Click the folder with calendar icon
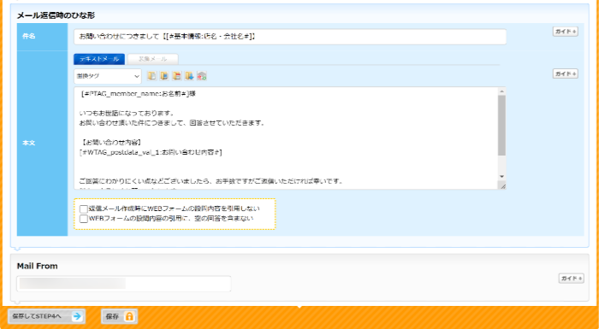 point(176,76)
